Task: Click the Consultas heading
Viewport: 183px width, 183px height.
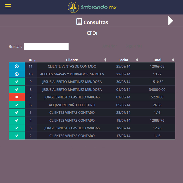Action: (96, 22)
